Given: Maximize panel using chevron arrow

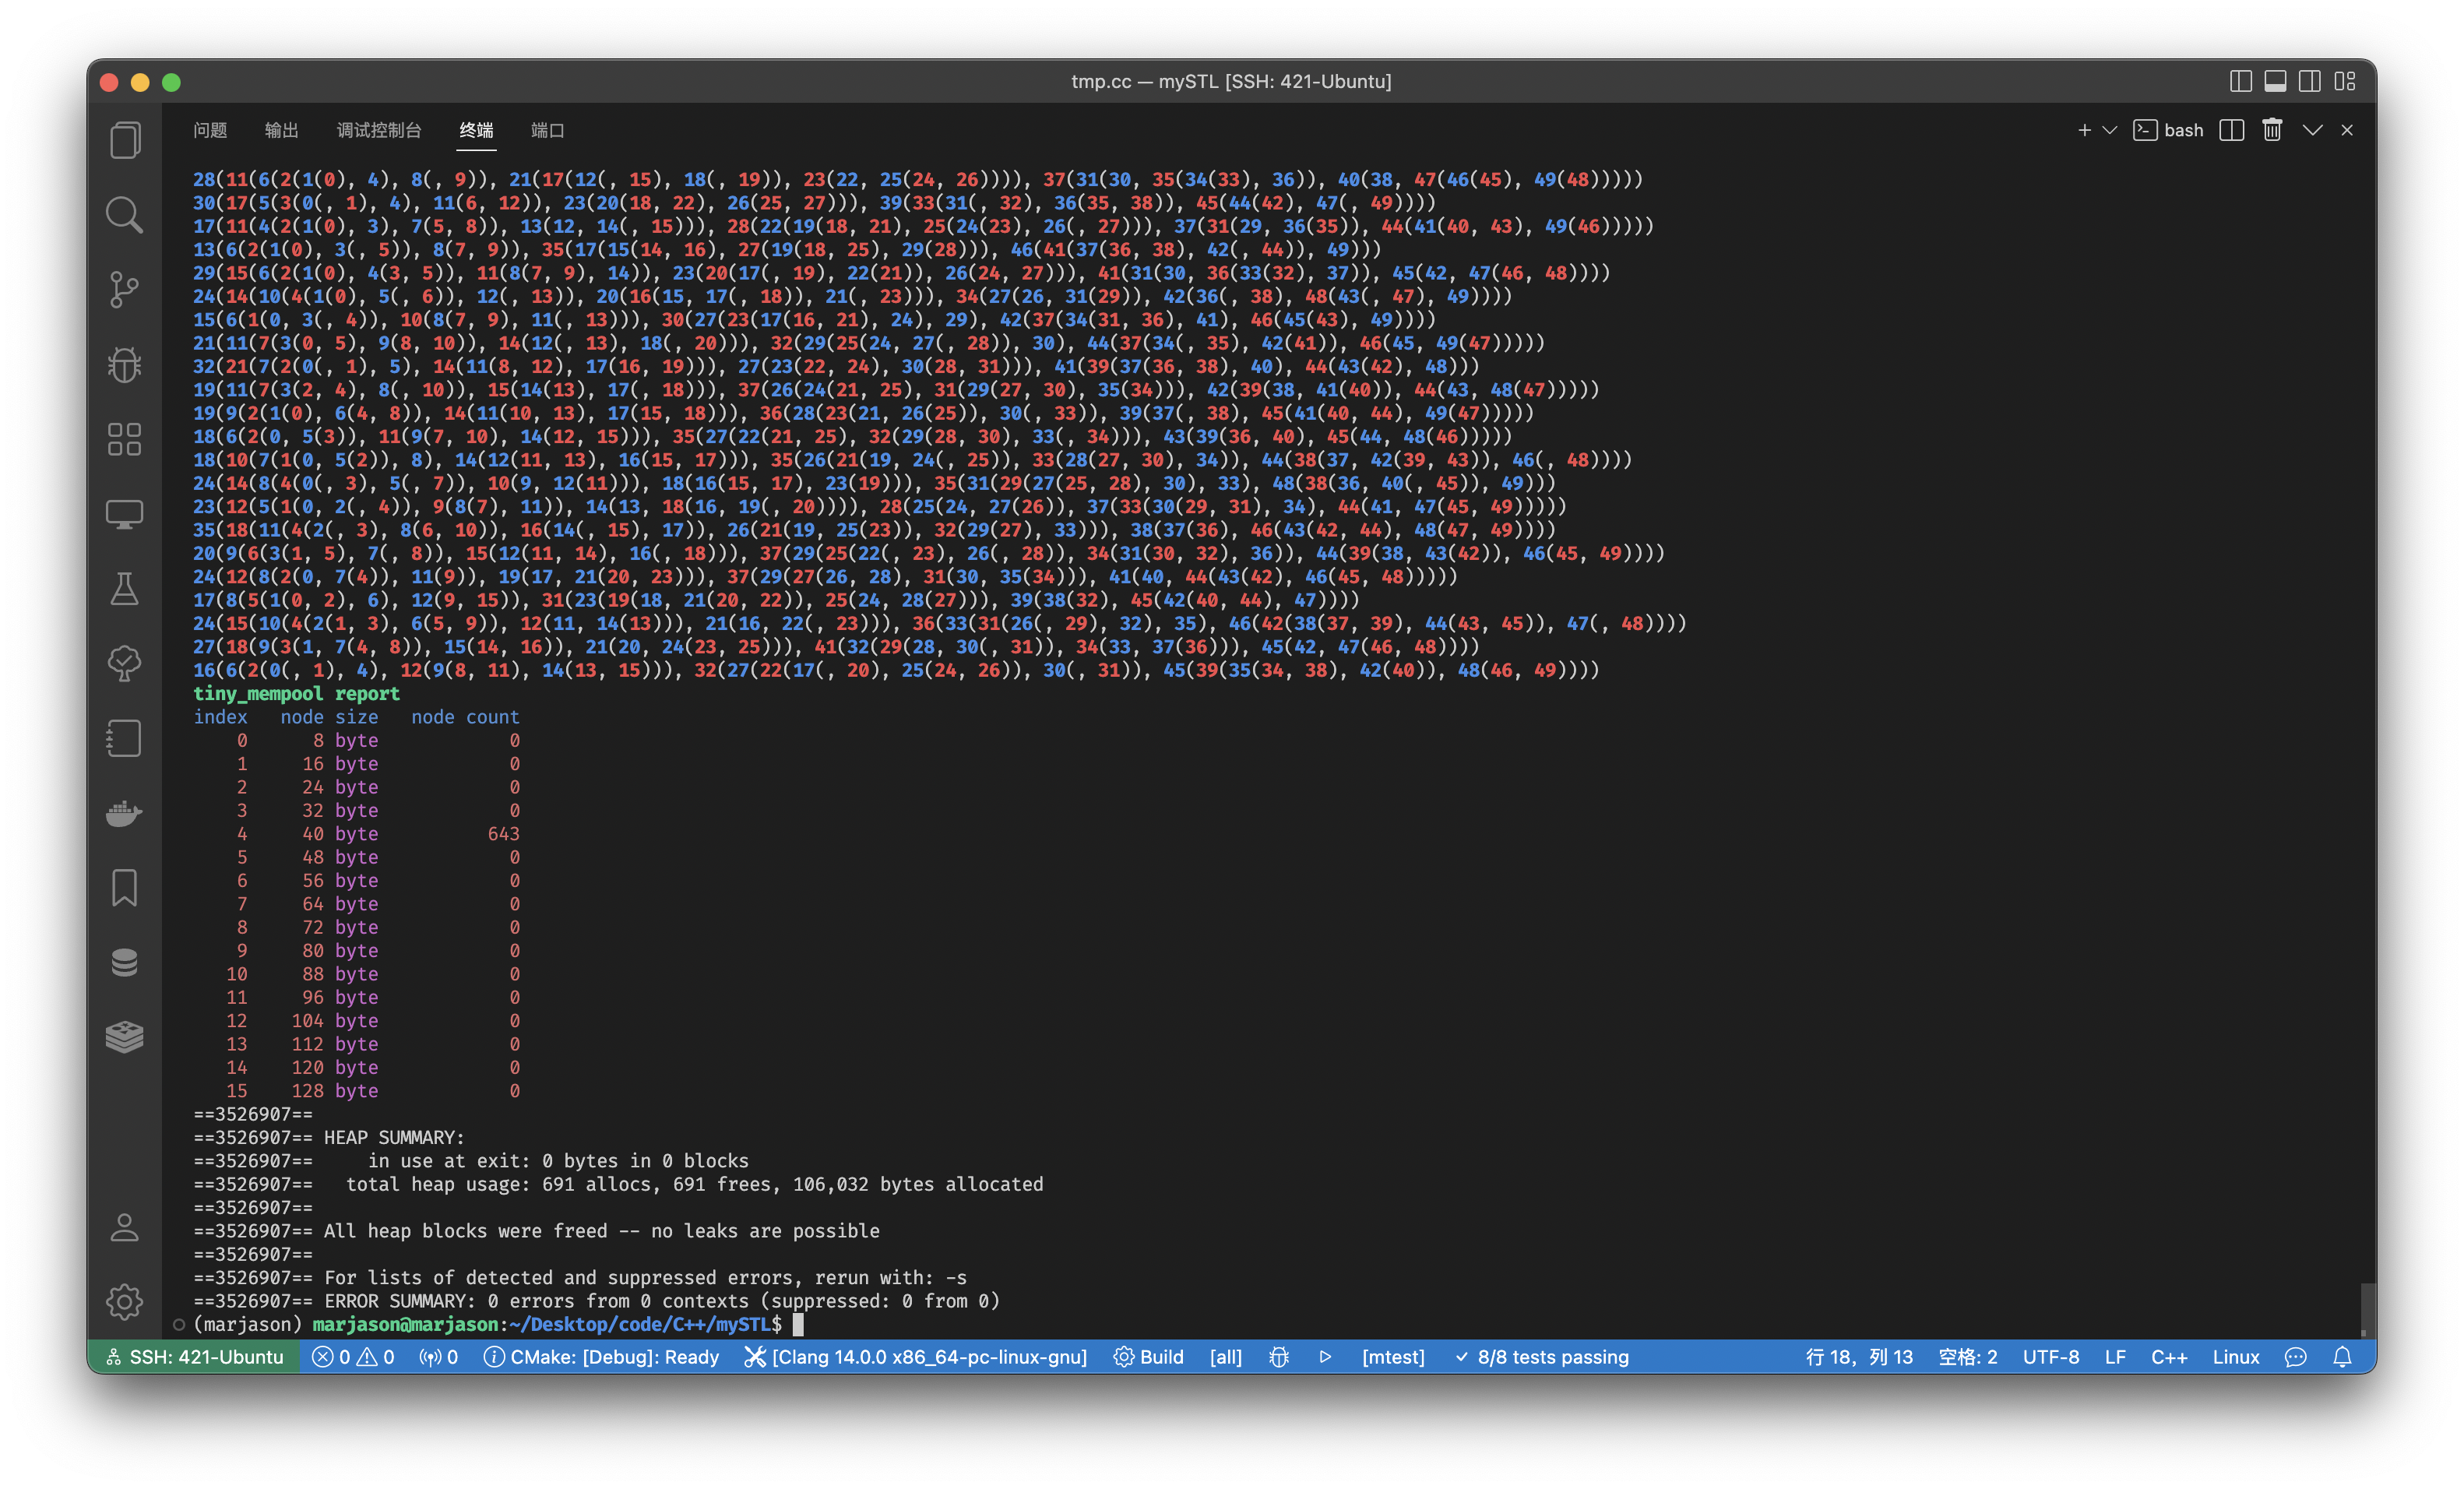Looking at the screenshot, I should (x=2313, y=130).
